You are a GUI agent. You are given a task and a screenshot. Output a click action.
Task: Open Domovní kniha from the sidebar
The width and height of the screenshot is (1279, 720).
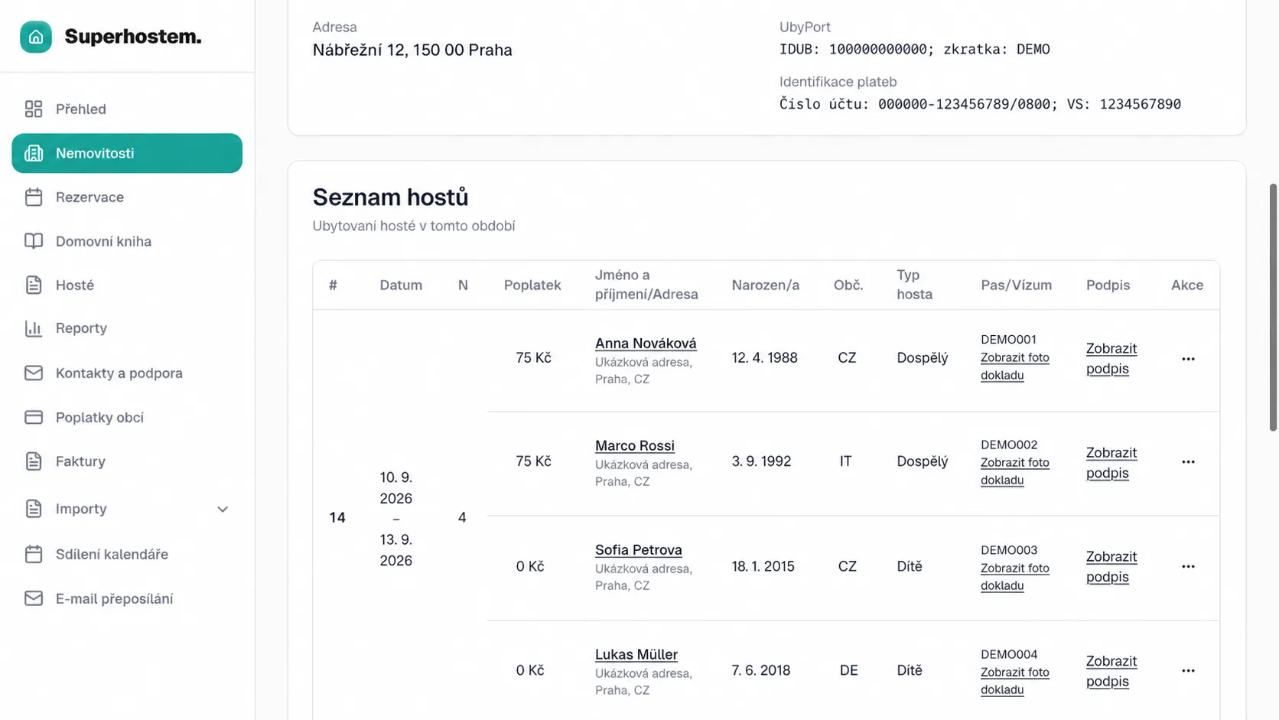click(127, 241)
